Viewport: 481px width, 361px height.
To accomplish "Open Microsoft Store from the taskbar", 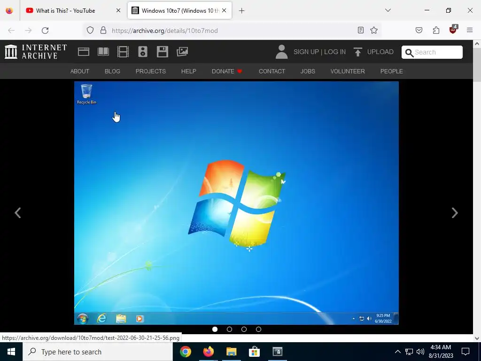I will (x=254, y=352).
